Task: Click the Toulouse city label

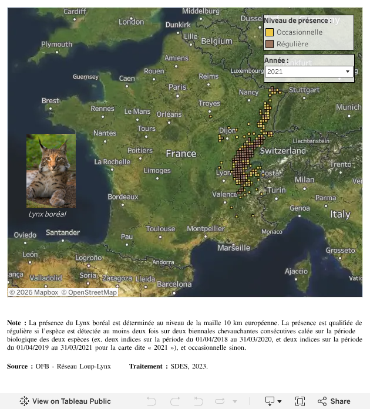Action: pyautogui.click(x=160, y=229)
